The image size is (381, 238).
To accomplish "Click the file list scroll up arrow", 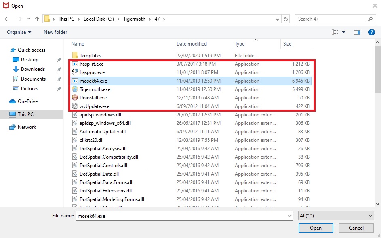I will pyautogui.click(x=377, y=42).
